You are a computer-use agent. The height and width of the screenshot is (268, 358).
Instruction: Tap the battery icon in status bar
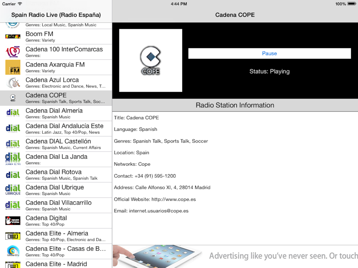(x=352, y=4)
